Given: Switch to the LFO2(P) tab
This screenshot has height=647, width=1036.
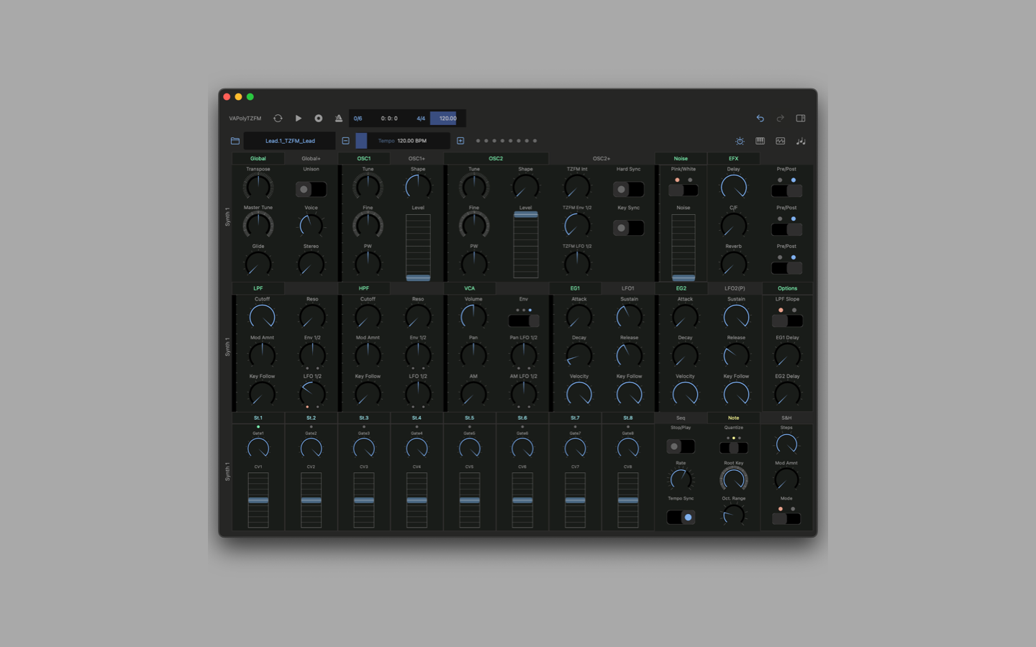Looking at the screenshot, I should click(735, 288).
